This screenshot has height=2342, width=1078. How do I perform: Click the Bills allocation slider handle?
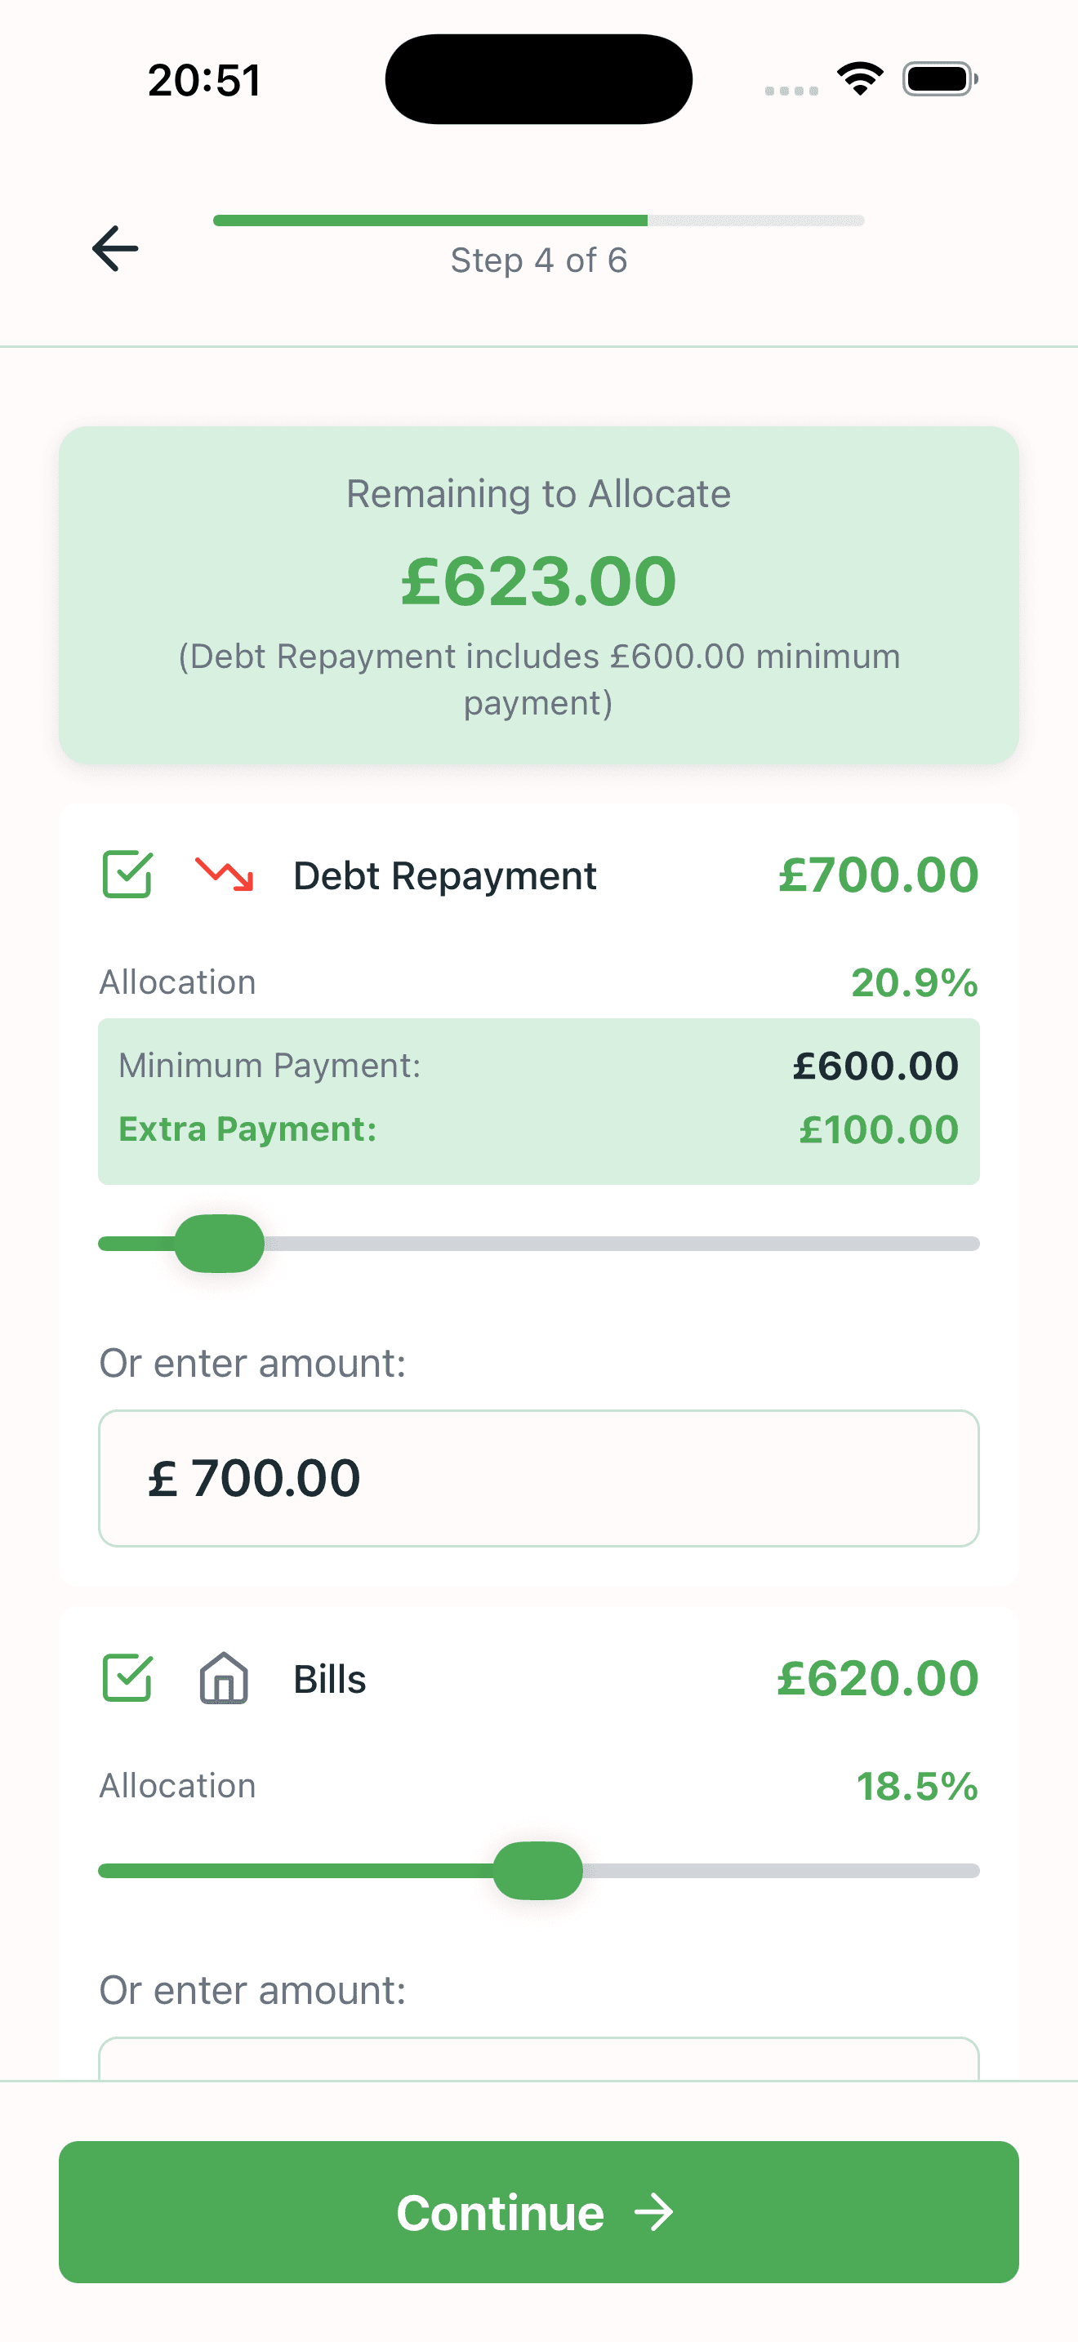tap(538, 1870)
